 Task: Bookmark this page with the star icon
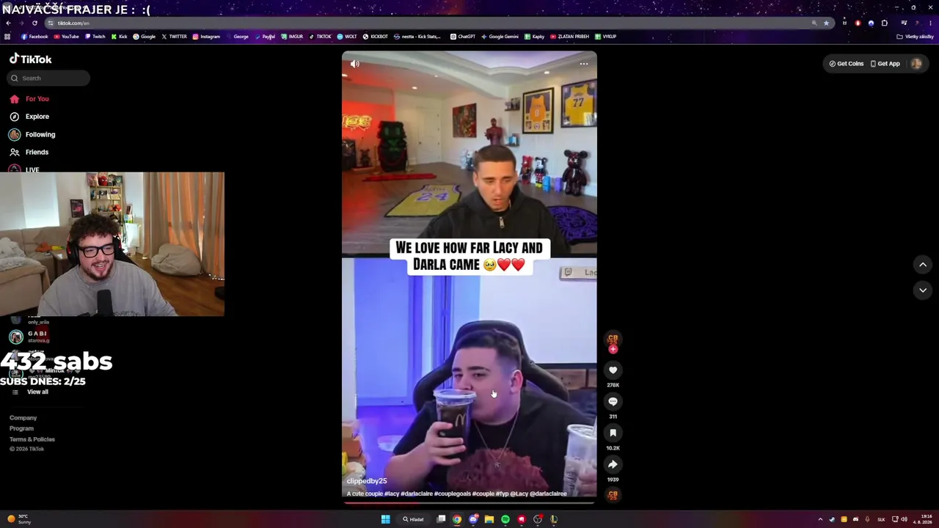tap(826, 23)
